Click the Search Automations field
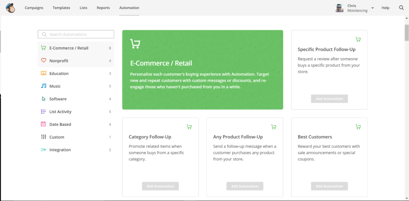 (76, 34)
